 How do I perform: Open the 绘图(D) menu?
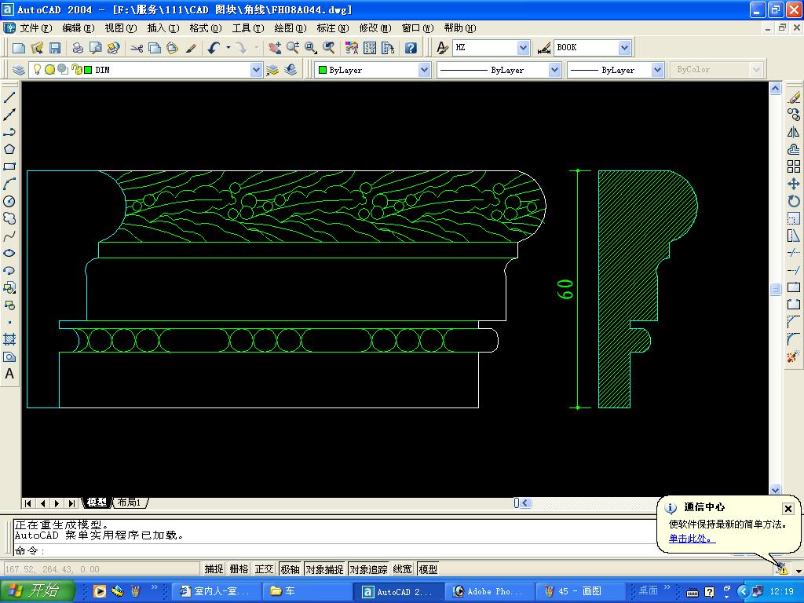[x=290, y=28]
